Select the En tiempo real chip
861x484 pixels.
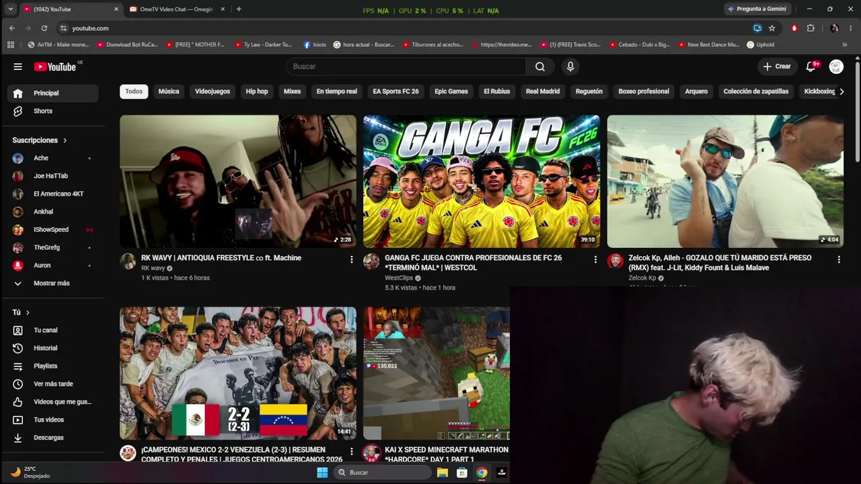click(337, 91)
